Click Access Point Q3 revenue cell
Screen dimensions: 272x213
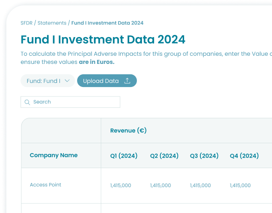[200, 185]
